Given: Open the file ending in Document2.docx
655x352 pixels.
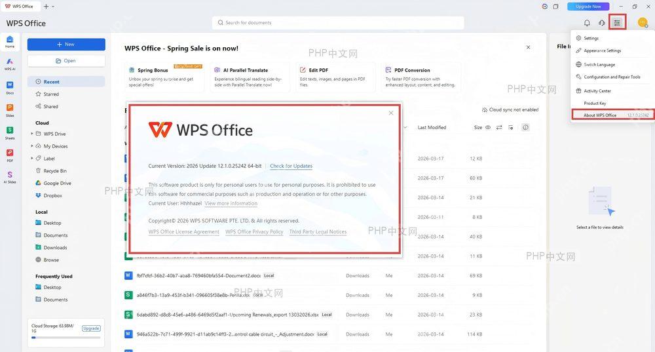Looking at the screenshot, I should [198, 276].
